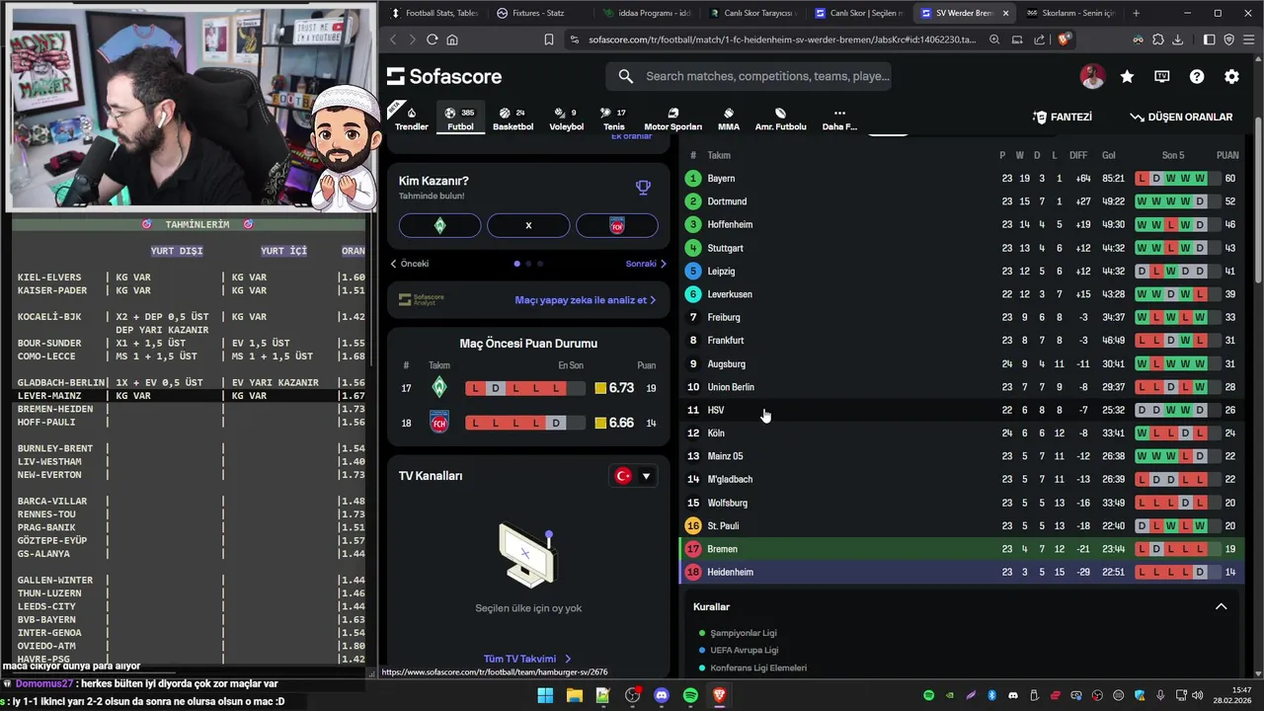The image size is (1264, 711).
Task: Open TV channels country flag dropdown
Action: tap(633, 476)
